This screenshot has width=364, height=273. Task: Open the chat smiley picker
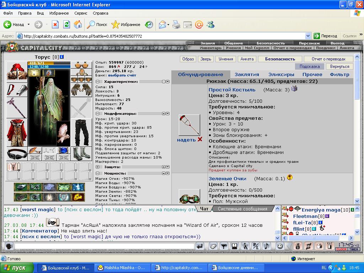280,246
